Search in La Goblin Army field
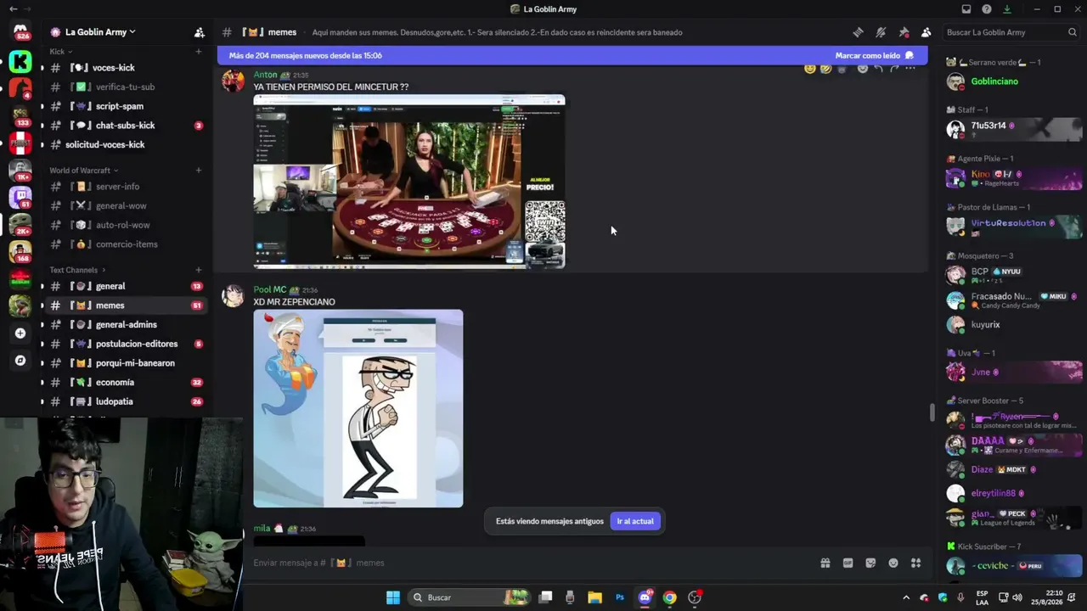This screenshot has width=1087, height=611. click(x=1011, y=32)
